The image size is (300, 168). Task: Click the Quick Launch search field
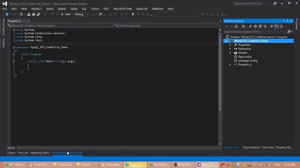(x=253, y=3)
